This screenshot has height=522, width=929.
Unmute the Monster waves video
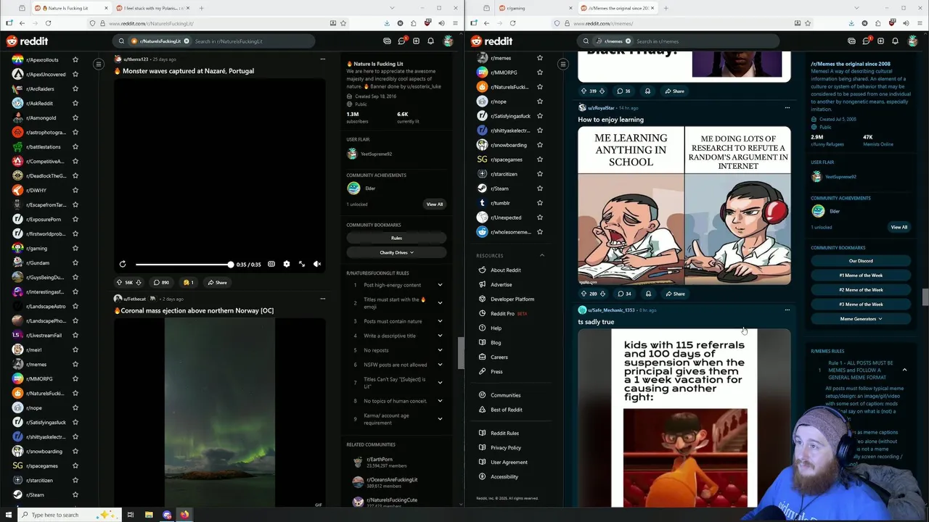point(317,264)
